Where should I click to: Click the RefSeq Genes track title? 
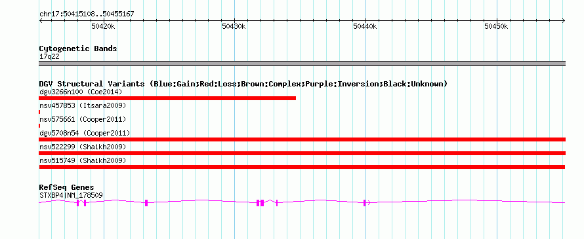(x=67, y=187)
